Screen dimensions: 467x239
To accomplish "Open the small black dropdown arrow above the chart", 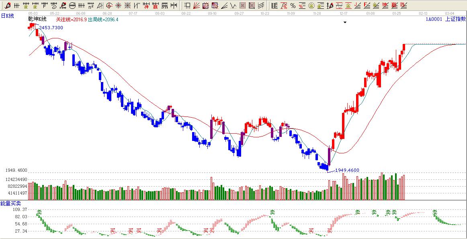I will click(x=344, y=23).
